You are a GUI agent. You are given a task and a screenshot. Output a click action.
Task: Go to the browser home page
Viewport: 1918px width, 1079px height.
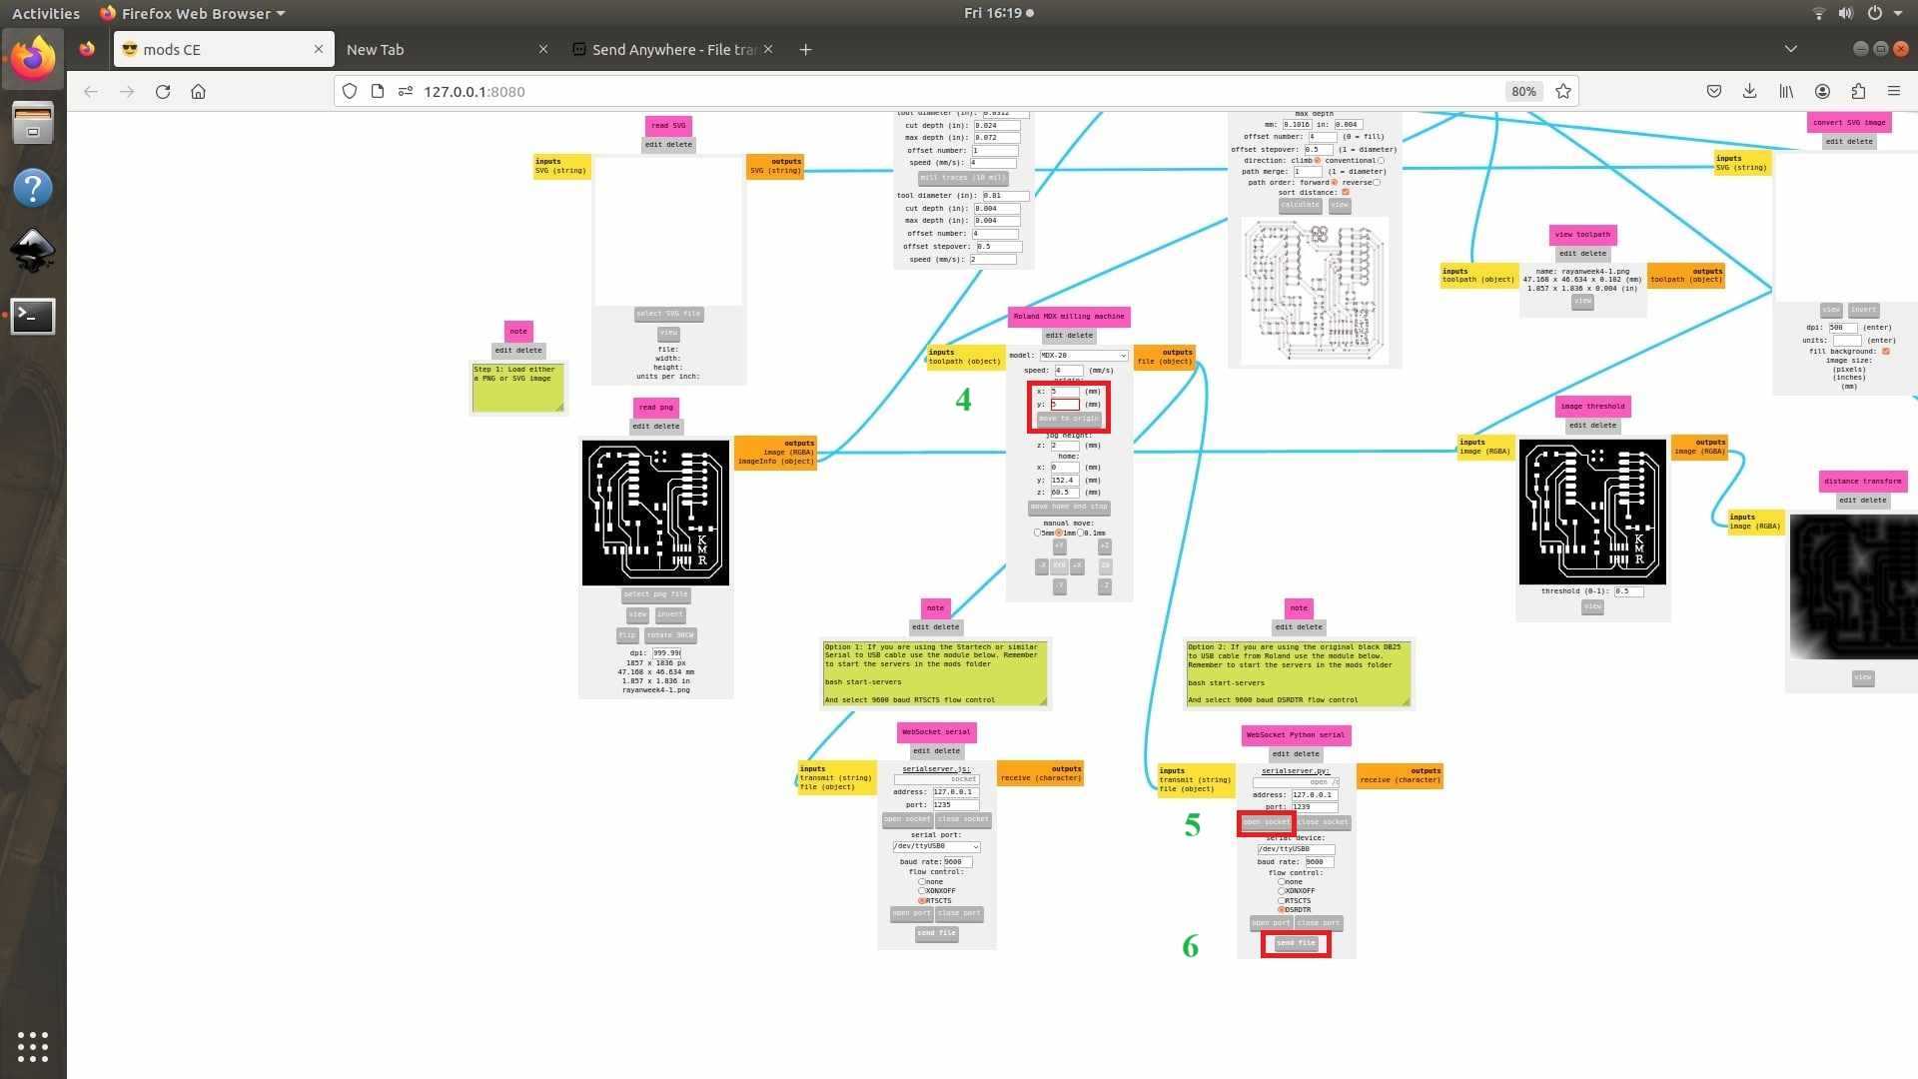(x=198, y=91)
